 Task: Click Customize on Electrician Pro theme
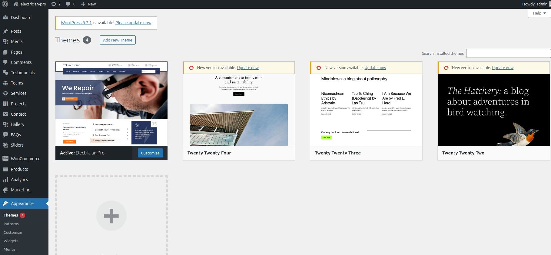click(150, 153)
